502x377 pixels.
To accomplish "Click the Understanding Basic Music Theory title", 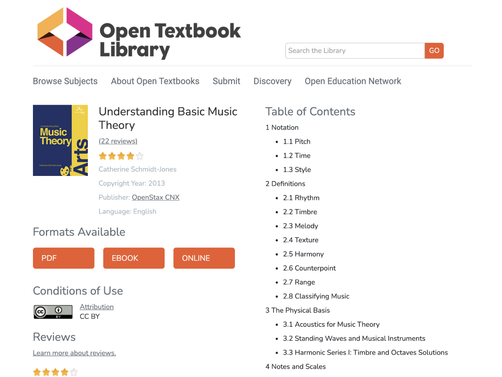I will click(x=168, y=118).
